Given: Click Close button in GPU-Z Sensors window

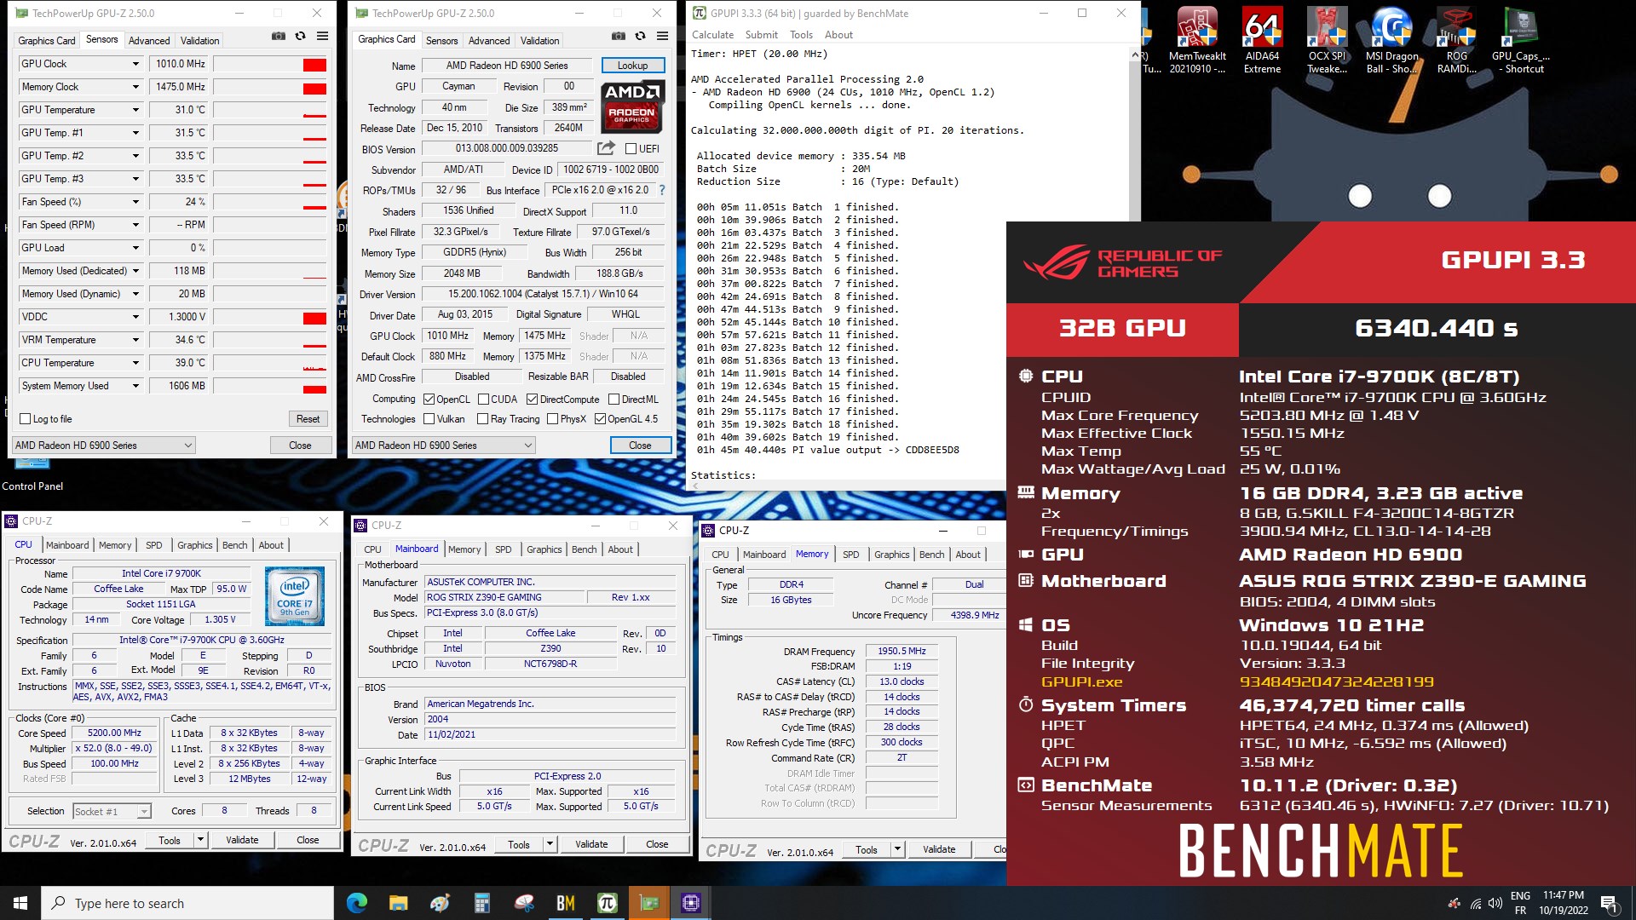Looking at the screenshot, I should [x=300, y=446].
